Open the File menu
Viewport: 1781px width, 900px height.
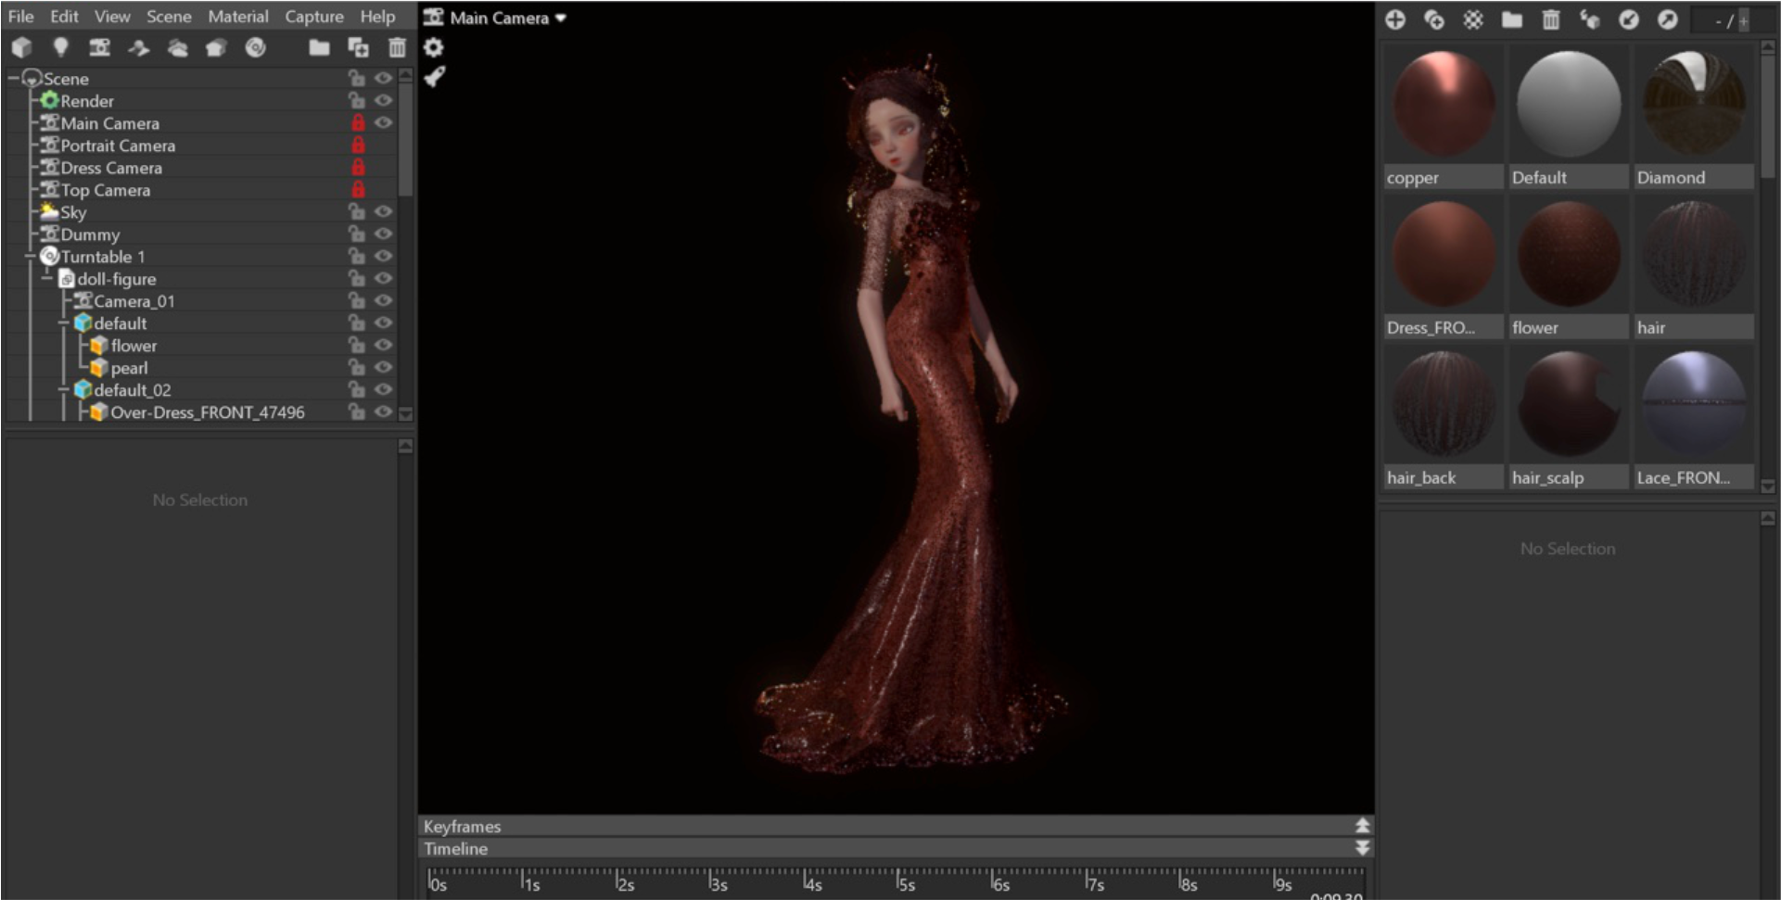[x=20, y=17]
